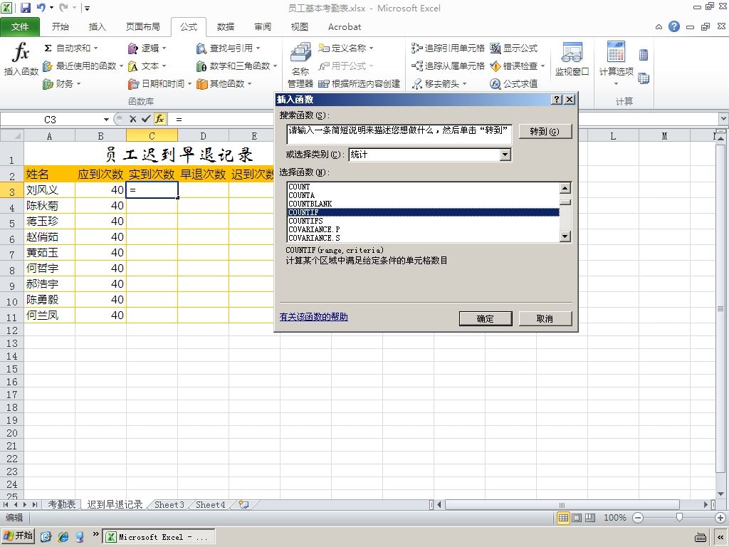Select COUNTBLANK in the function list
This screenshot has width=729, height=547.
coord(423,204)
